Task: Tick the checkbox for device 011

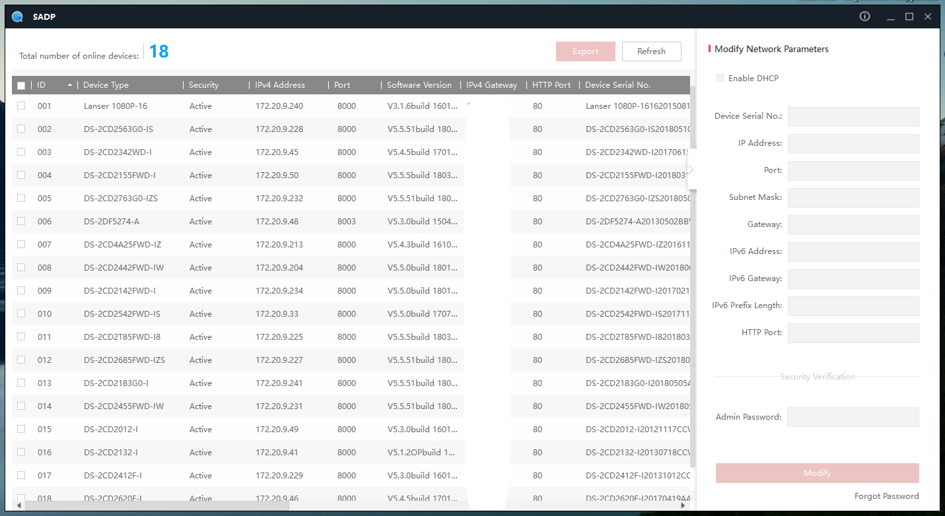Action: [21, 337]
